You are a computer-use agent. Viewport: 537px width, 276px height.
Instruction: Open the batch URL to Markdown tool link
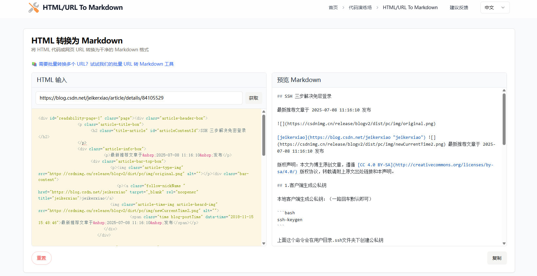(x=106, y=64)
